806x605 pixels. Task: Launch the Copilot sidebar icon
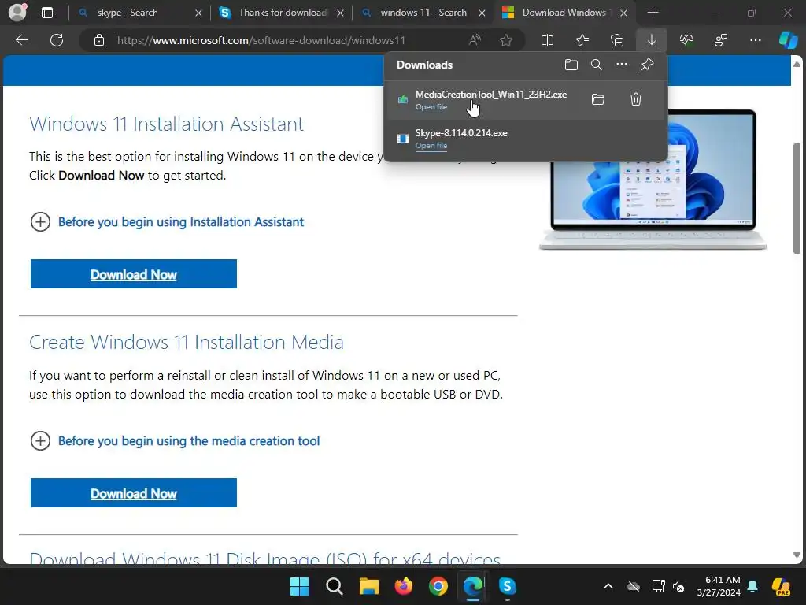tap(788, 40)
